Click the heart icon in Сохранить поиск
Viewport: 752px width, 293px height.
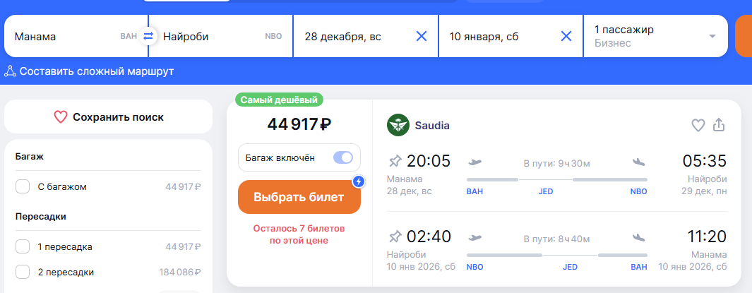tap(61, 117)
